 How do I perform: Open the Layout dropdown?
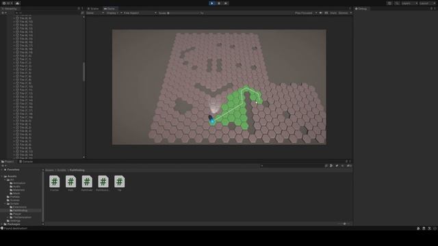click(x=427, y=3)
